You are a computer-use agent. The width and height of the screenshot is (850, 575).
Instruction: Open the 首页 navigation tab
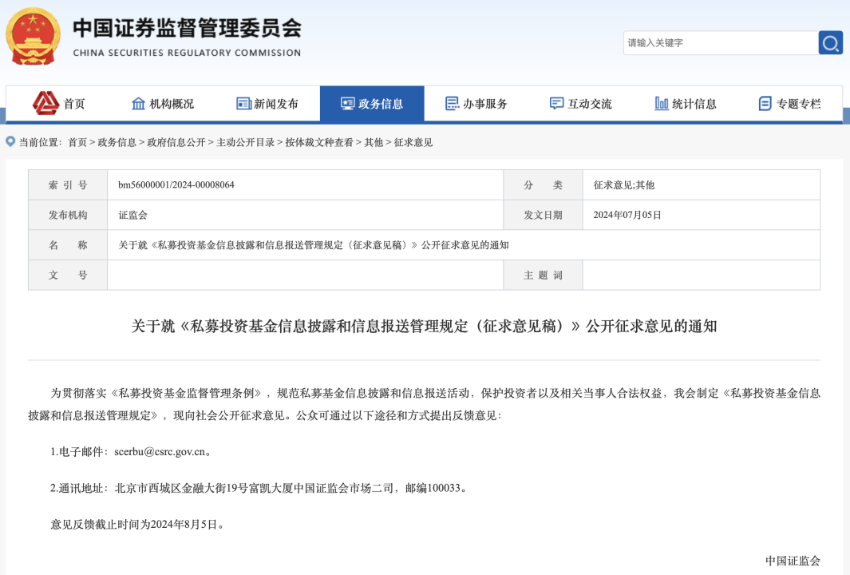click(58, 104)
